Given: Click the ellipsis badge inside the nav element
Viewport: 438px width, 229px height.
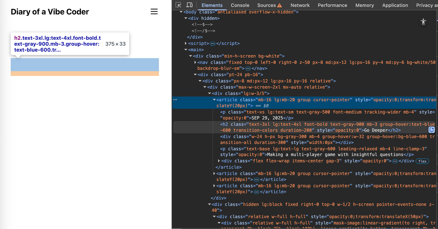Looking at the screenshot, I should (248, 68).
